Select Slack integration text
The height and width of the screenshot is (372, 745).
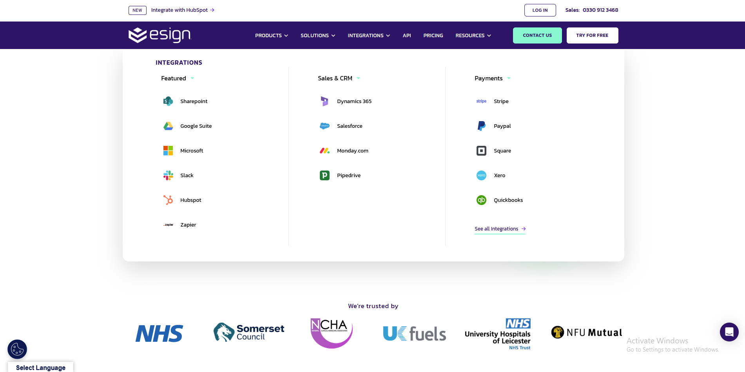click(x=187, y=175)
